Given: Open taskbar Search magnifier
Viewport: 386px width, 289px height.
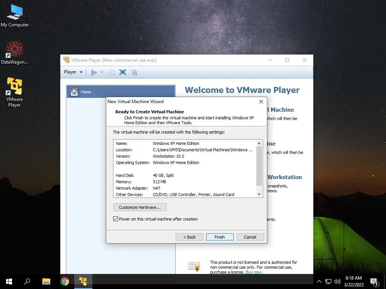Looking at the screenshot, I should pyautogui.click(x=27, y=281).
